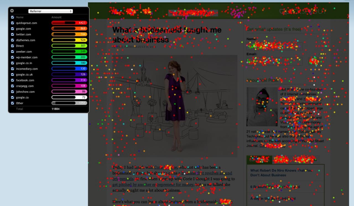The height and width of the screenshot is (206, 354).
Task: Hide the Other referrers via its checkbox
Action: tap(12, 103)
